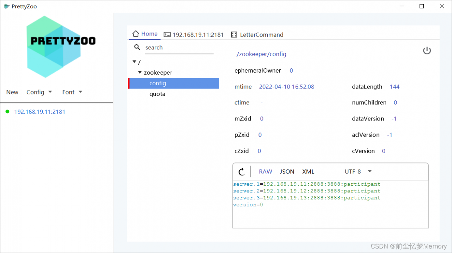Open the UTF-8 encoding dropdown
This screenshot has width=452, height=253.
(x=358, y=172)
